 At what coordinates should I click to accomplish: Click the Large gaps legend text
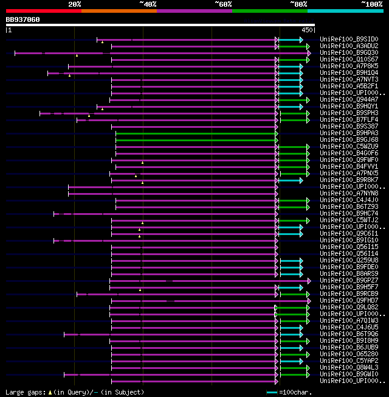click(75, 393)
